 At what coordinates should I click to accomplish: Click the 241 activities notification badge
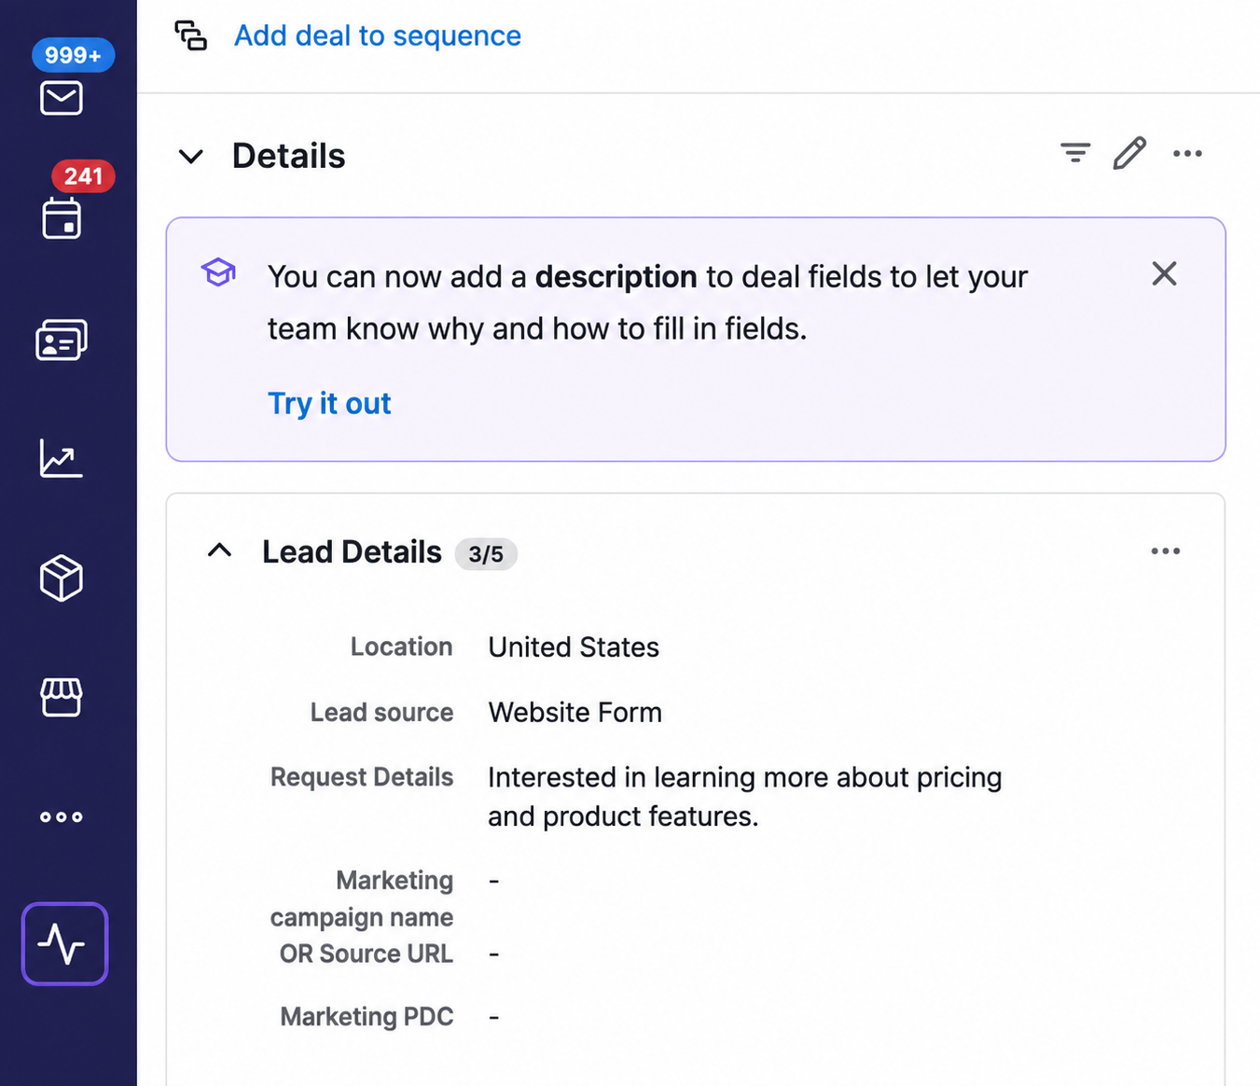(x=83, y=175)
